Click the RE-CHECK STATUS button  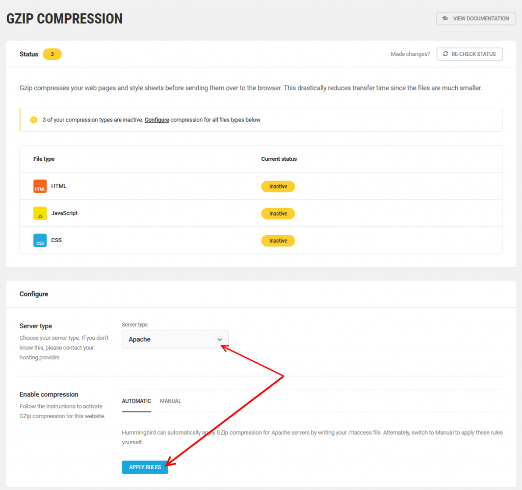(x=469, y=54)
